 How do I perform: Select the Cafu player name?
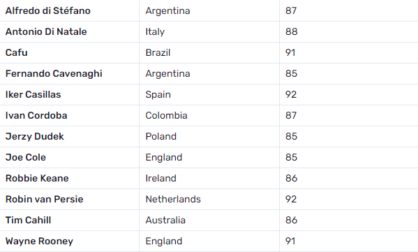point(17,52)
